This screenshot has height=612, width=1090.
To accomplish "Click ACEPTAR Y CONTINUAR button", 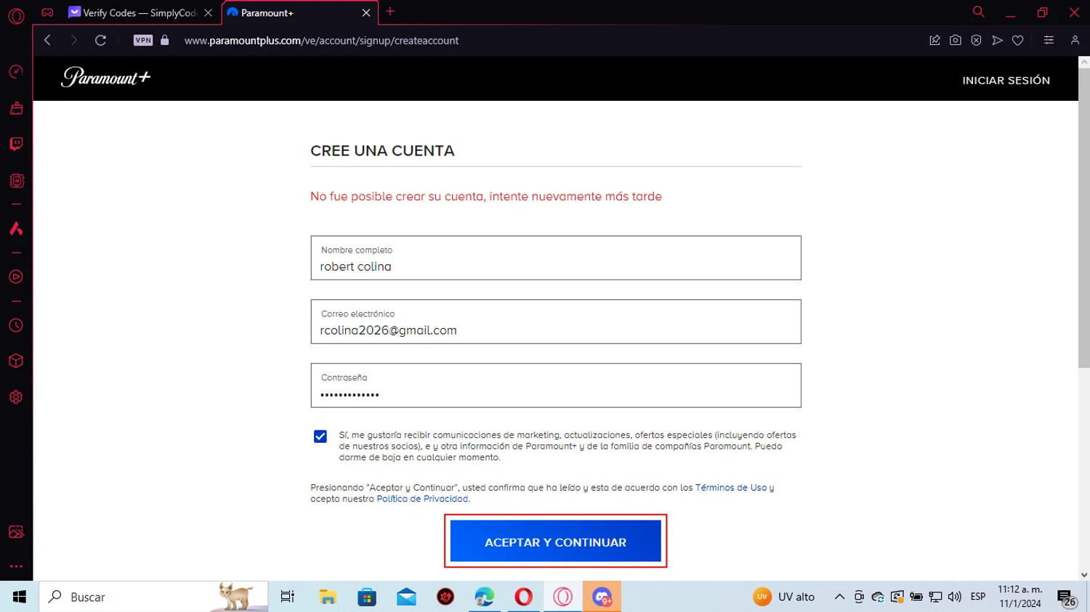I will (556, 542).
